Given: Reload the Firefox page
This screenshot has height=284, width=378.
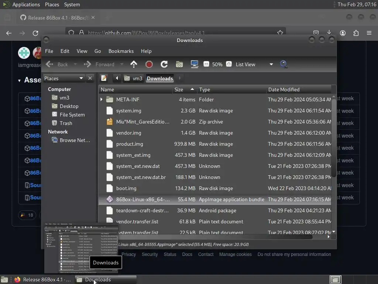Looking at the screenshot, I should tap(35, 33).
